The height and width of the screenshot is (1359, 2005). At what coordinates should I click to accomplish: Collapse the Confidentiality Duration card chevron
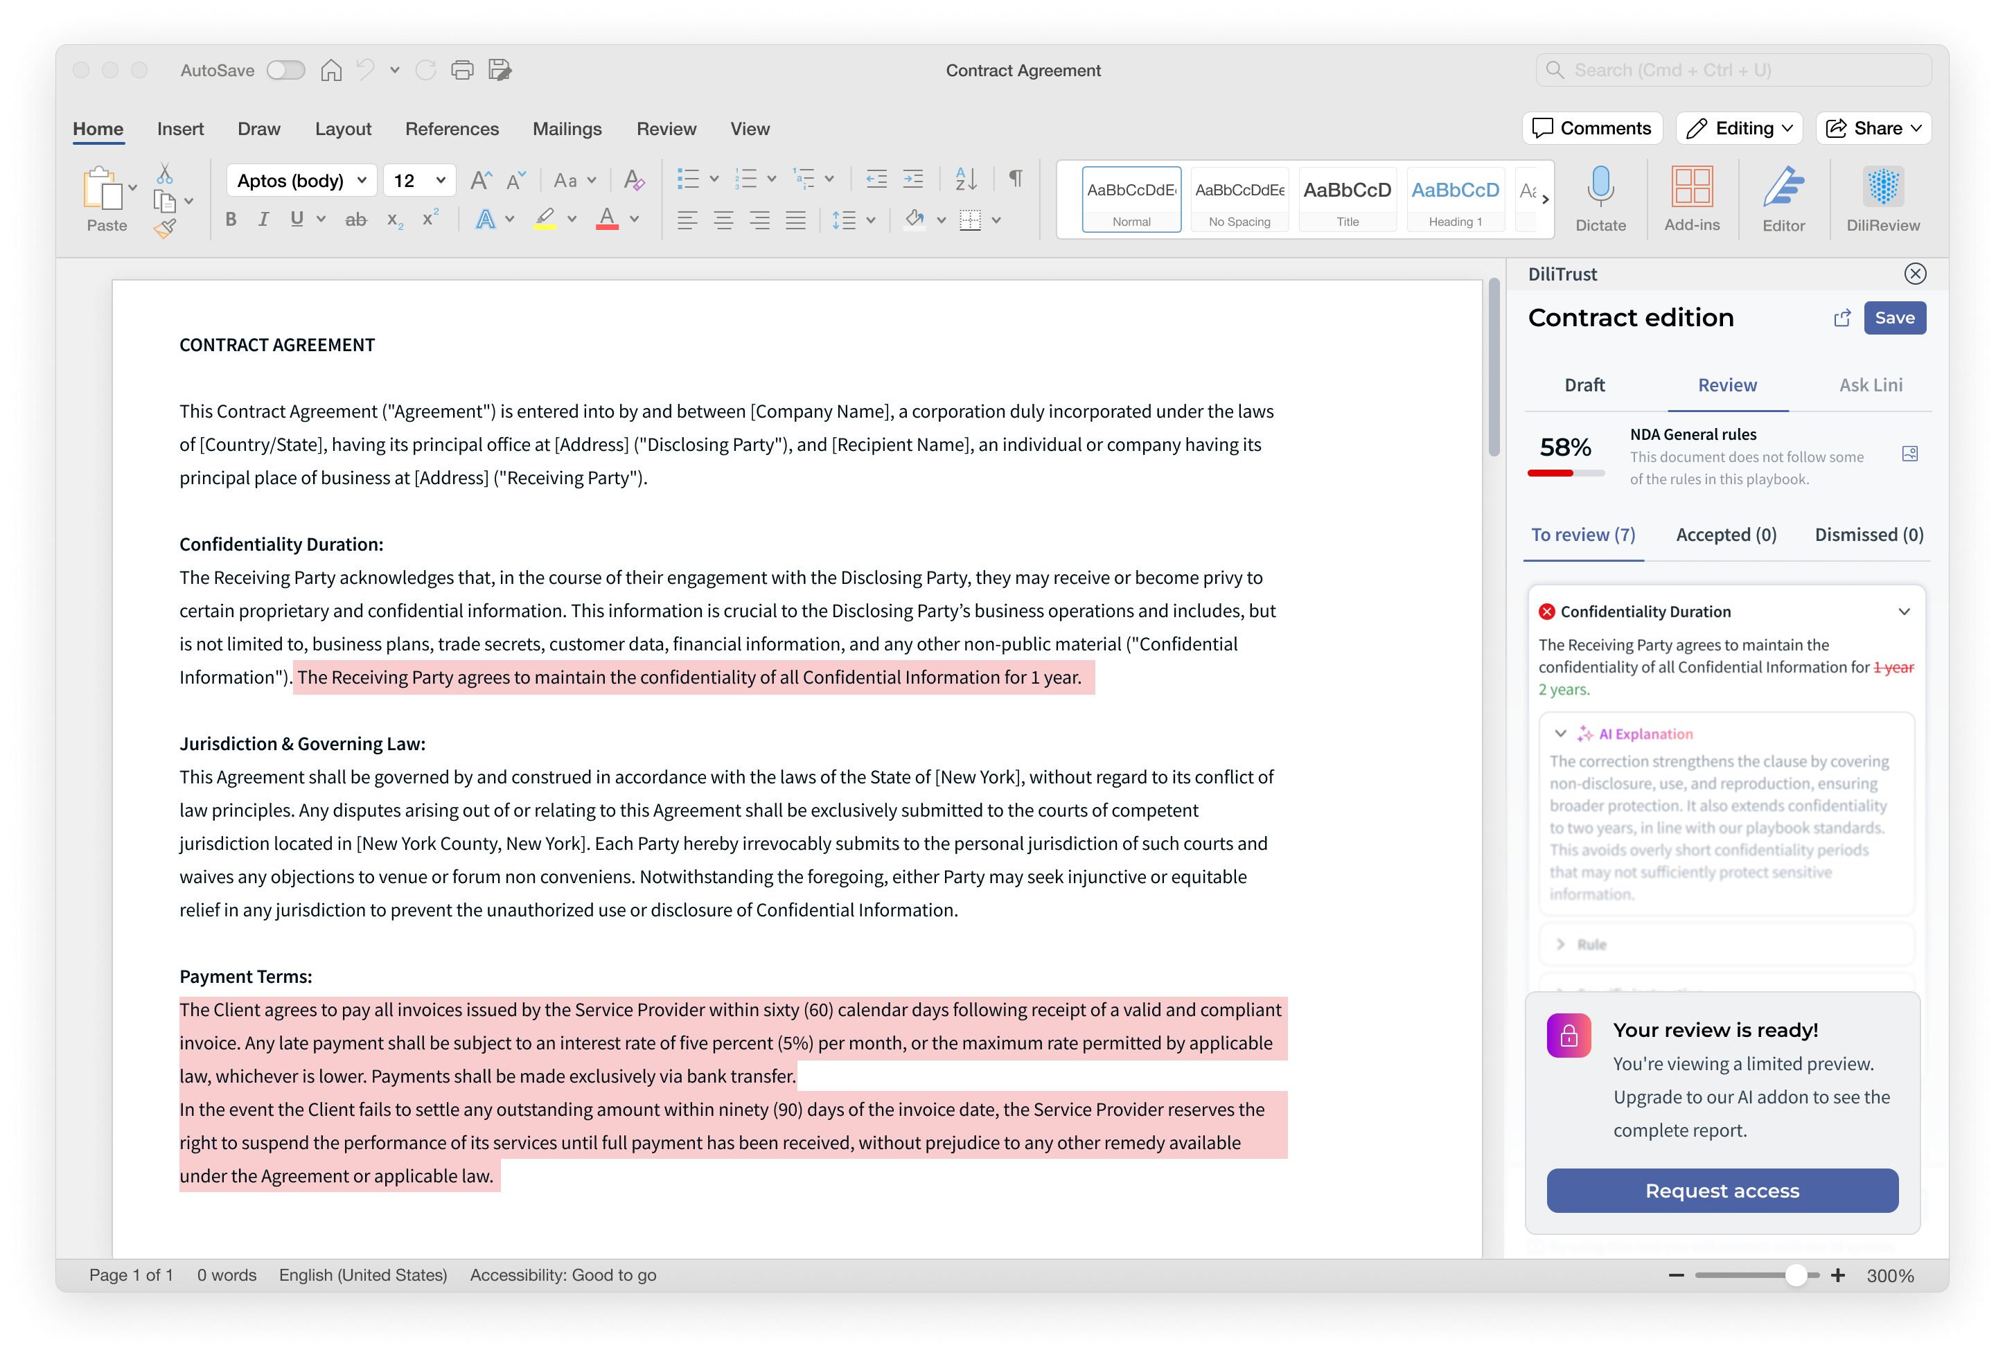pyautogui.click(x=1903, y=612)
